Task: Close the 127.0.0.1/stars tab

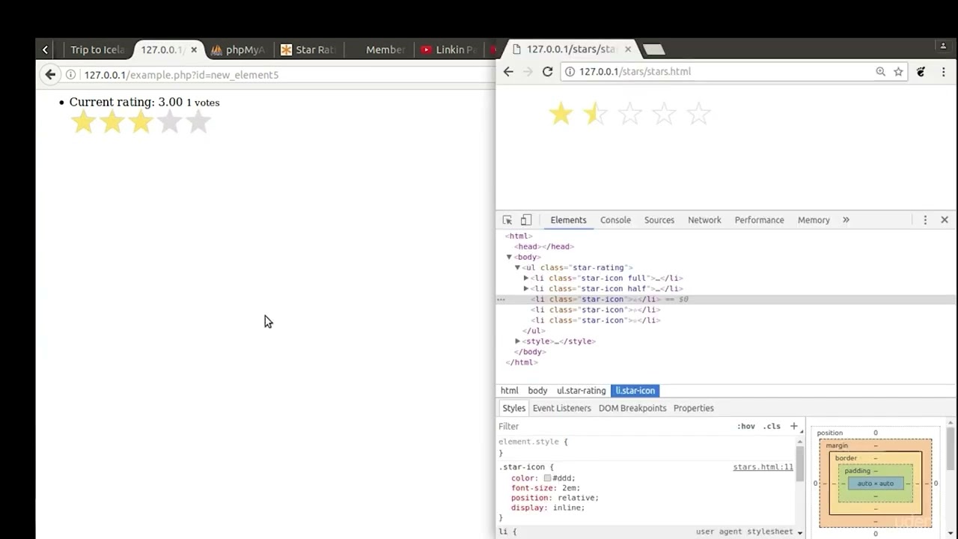Action: coord(628,49)
